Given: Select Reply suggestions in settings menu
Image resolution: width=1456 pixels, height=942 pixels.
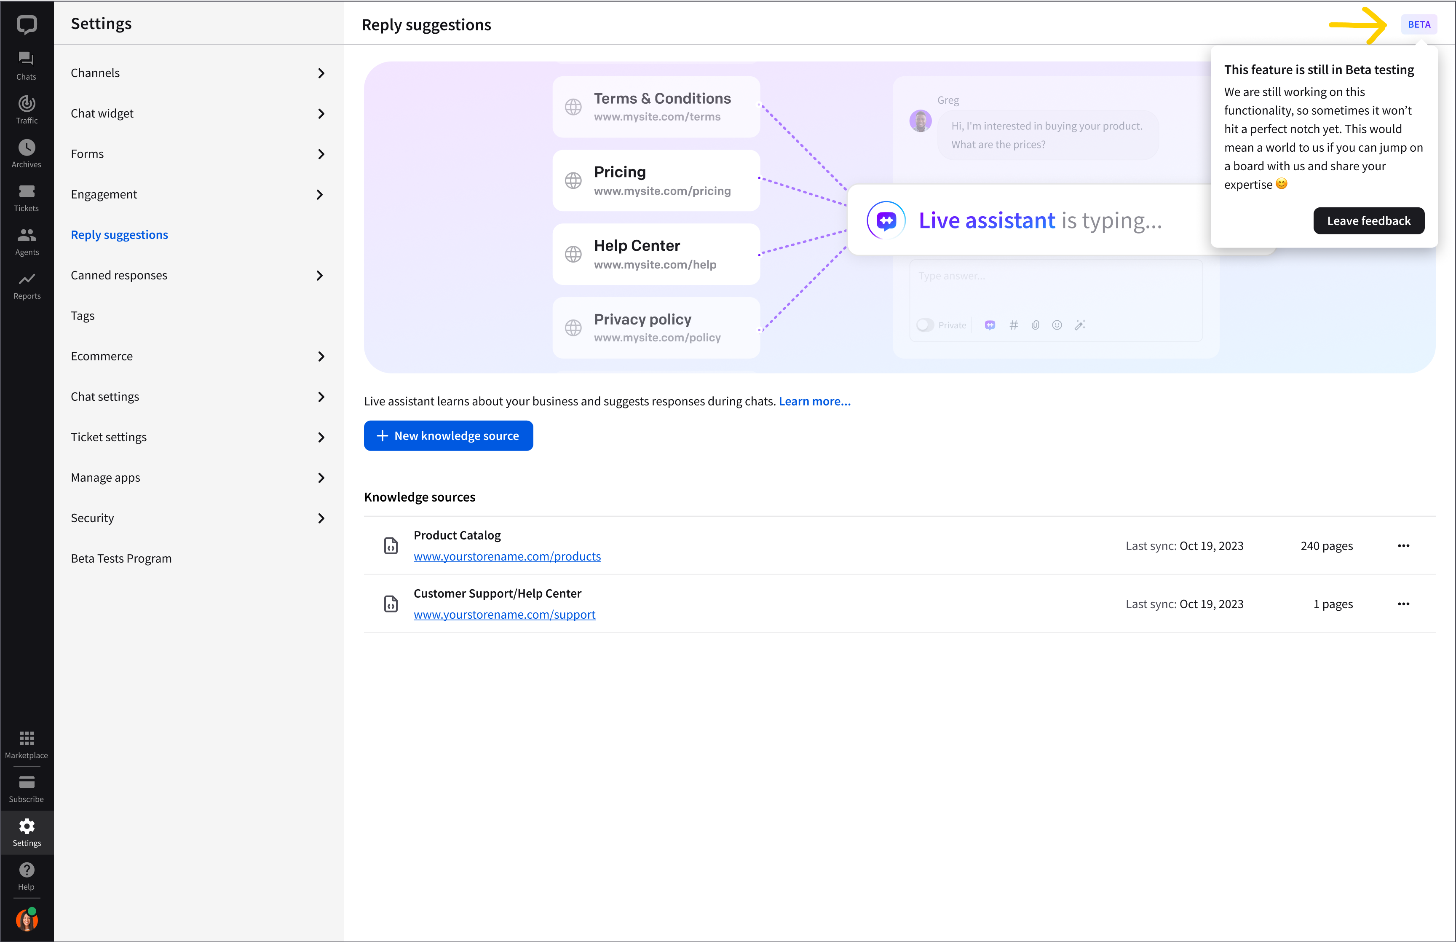Looking at the screenshot, I should 119,235.
